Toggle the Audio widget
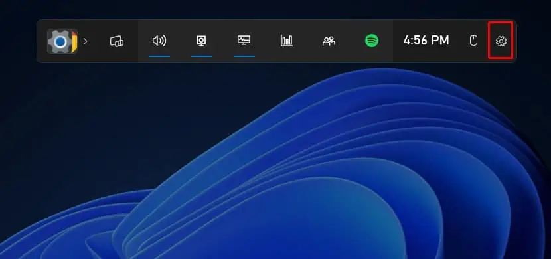The image size is (551, 259). pyautogui.click(x=159, y=41)
